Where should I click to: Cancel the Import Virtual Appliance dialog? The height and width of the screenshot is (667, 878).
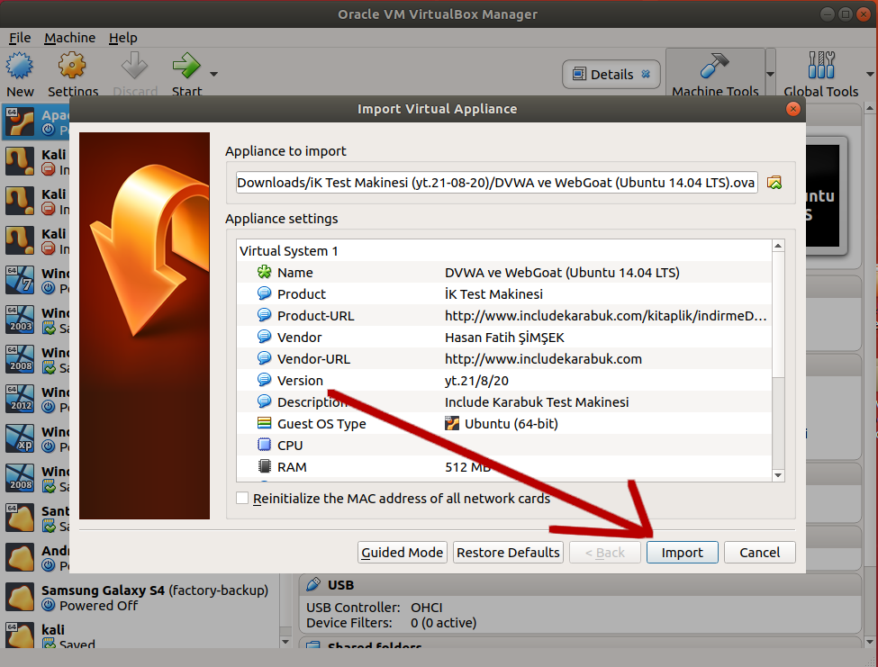click(759, 553)
